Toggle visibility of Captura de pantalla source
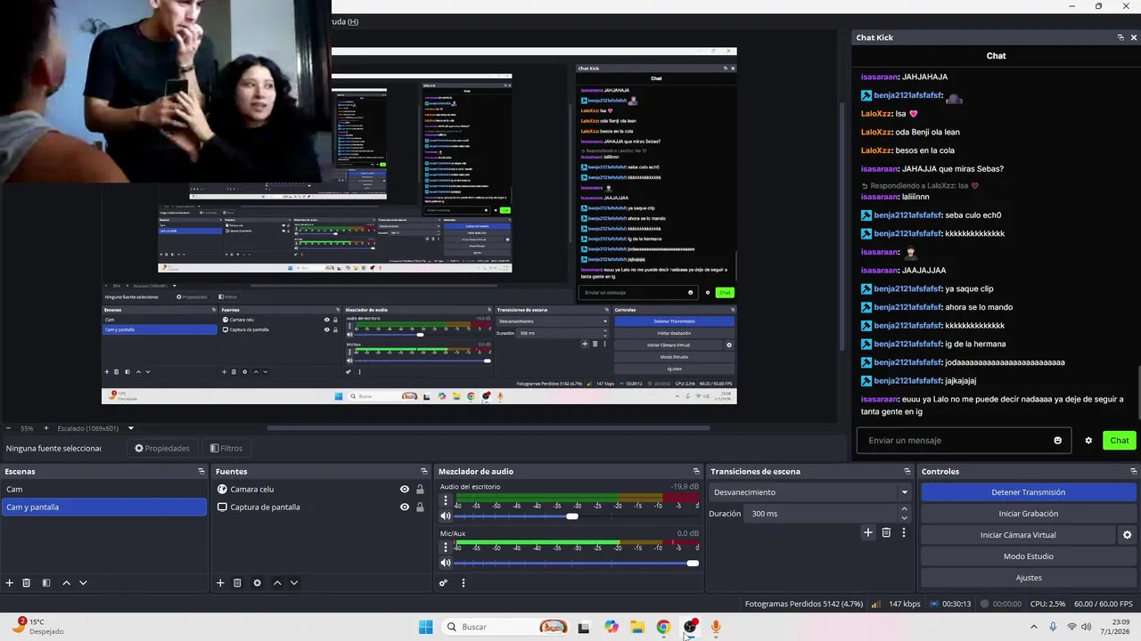Image resolution: width=1141 pixels, height=641 pixels. [x=405, y=507]
